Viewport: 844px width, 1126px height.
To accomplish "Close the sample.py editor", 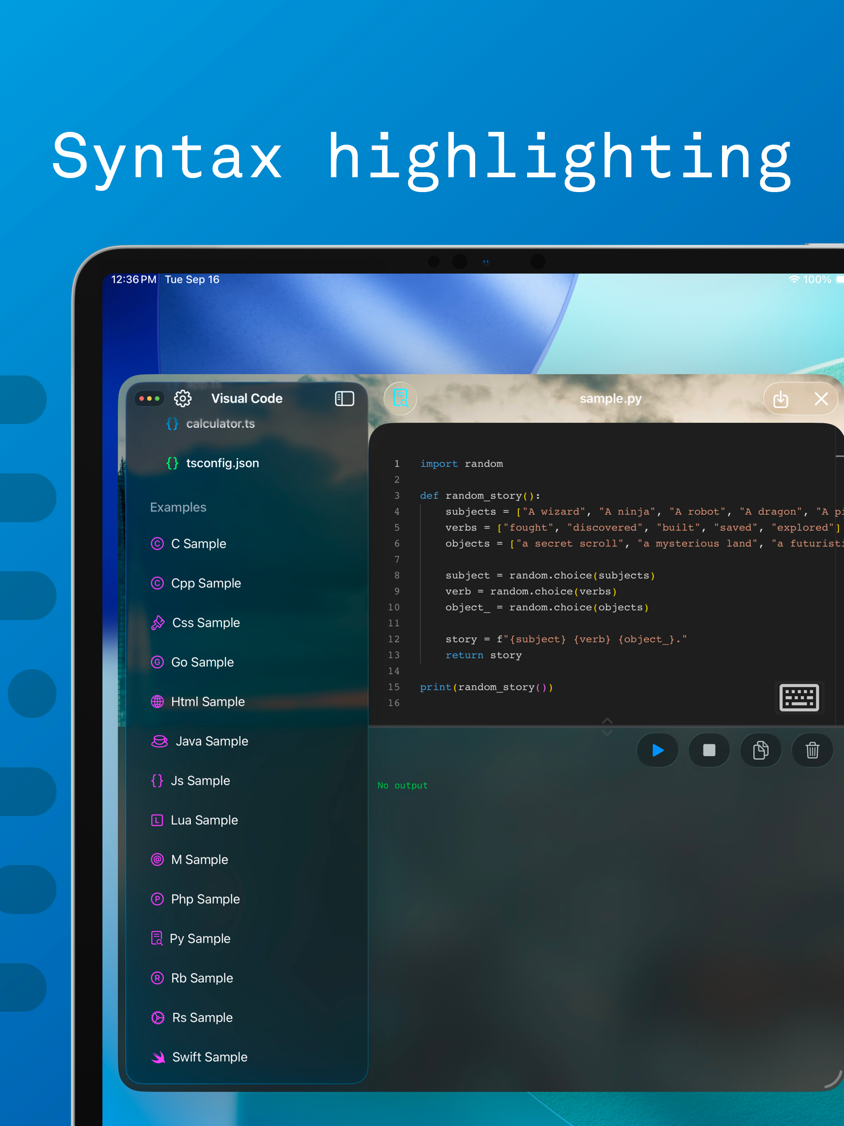I will coord(821,399).
